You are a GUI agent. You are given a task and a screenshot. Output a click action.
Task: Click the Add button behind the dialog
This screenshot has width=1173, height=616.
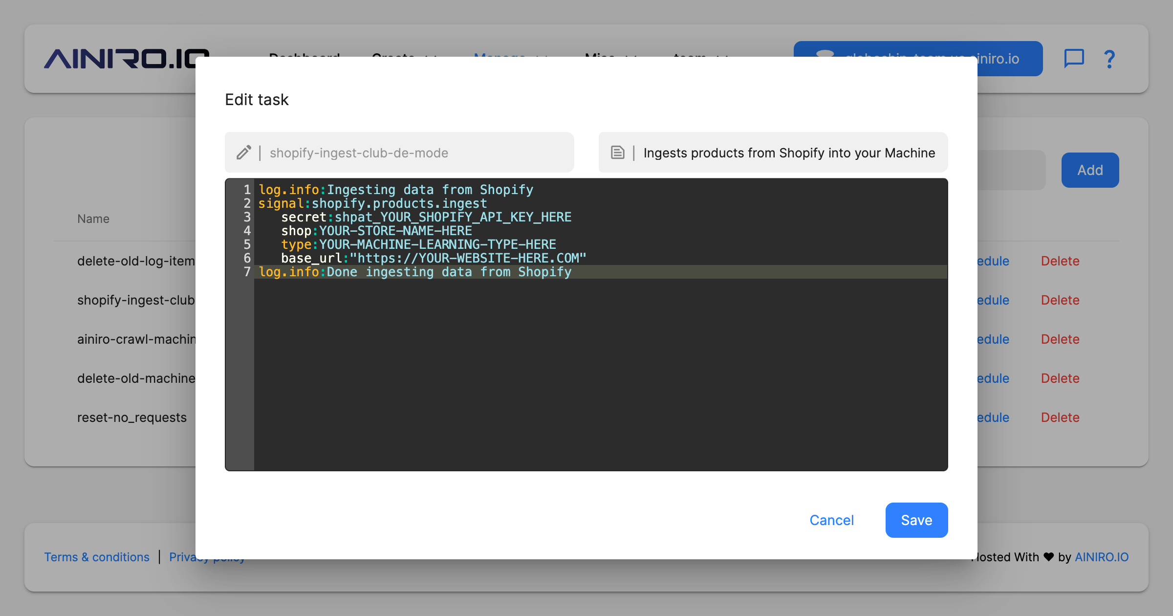[x=1090, y=170]
